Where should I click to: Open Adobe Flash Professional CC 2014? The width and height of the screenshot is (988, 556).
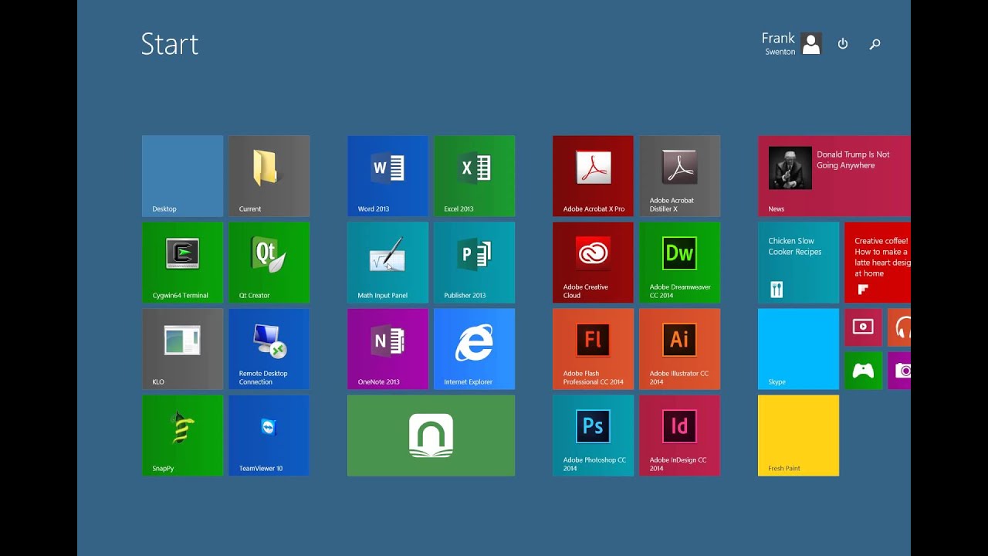593,349
